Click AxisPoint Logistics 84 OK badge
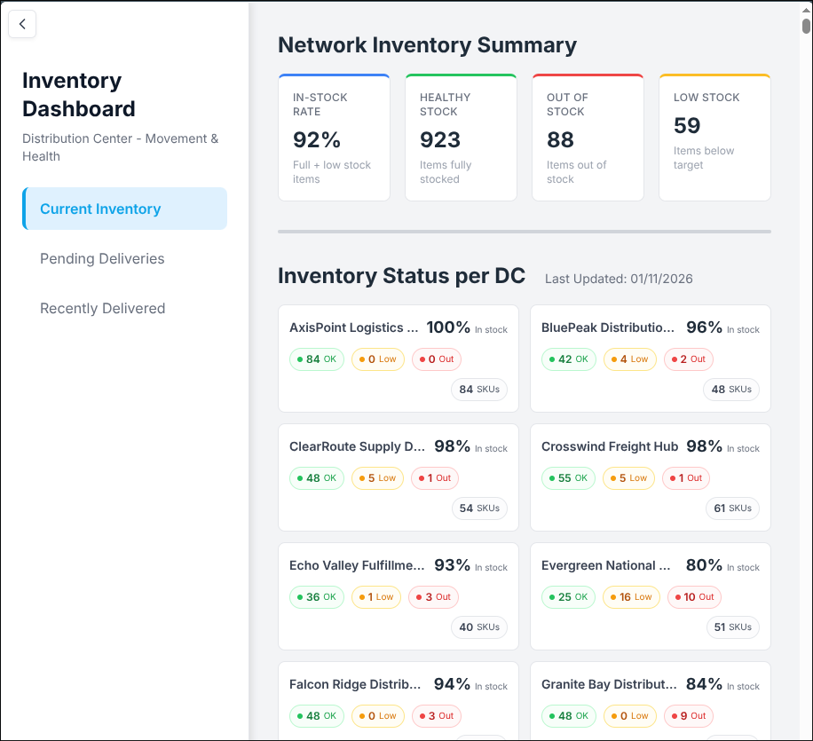Image resolution: width=813 pixels, height=741 pixels. (316, 359)
